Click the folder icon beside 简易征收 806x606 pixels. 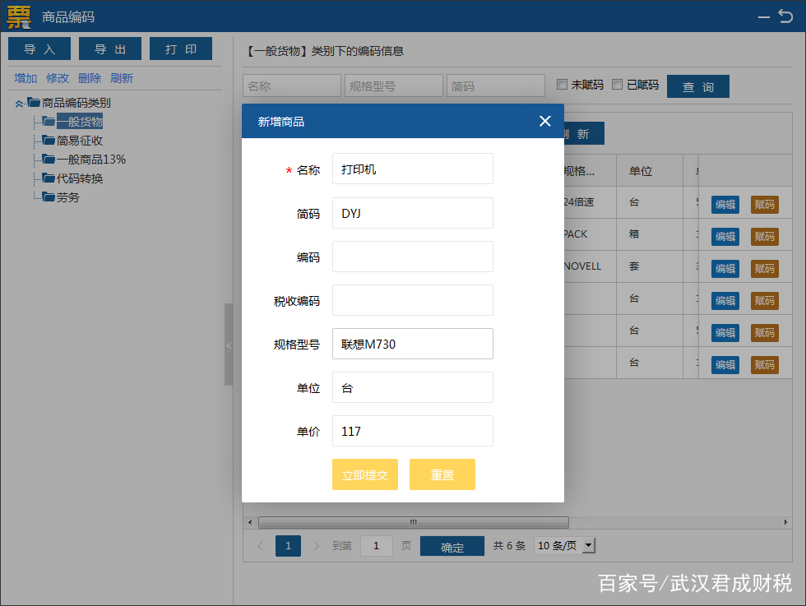(48, 141)
